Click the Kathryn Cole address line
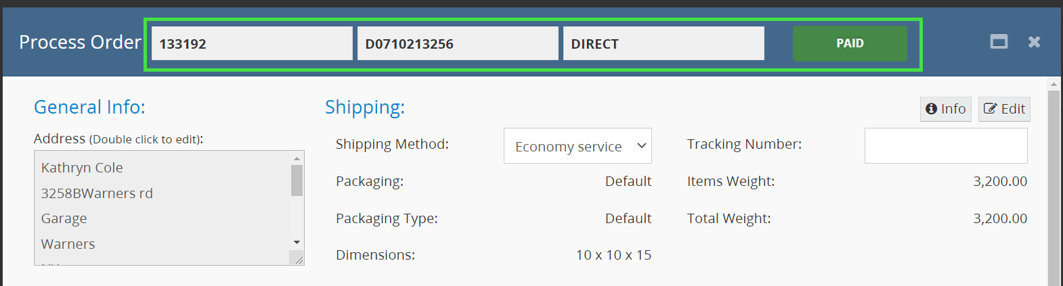The width and height of the screenshot is (1063, 286). (x=82, y=168)
